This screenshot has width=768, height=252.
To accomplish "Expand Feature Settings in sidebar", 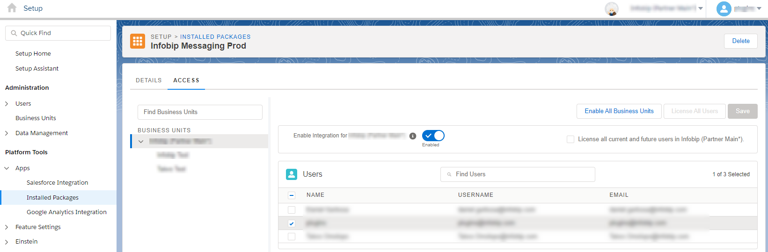I will (7, 227).
